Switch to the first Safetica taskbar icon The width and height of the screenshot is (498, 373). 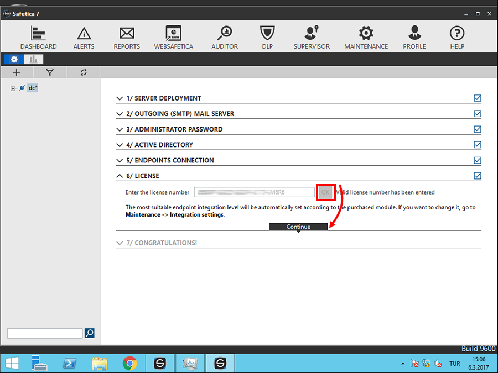click(x=160, y=363)
